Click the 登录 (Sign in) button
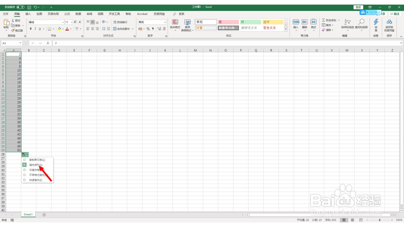This screenshot has height=227, width=404. [x=358, y=7]
